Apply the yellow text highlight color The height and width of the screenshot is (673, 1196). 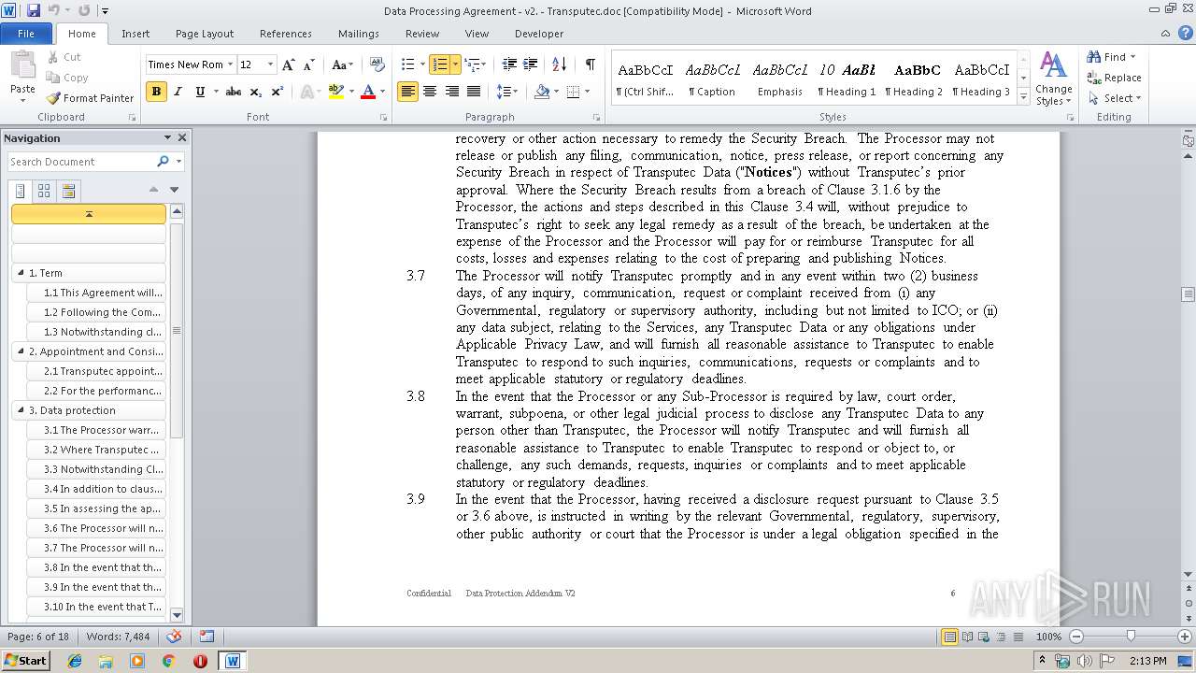pyautogui.click(x=335, y=92)
